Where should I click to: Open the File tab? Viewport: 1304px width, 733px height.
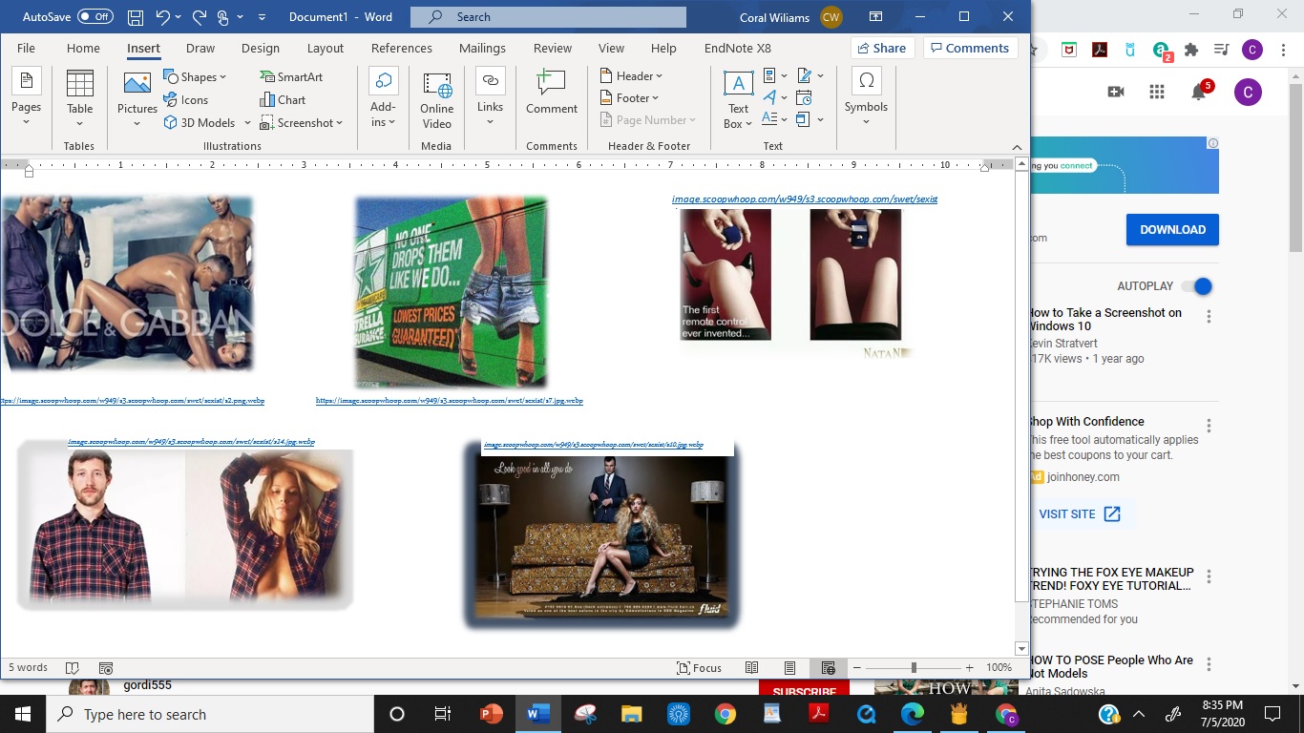click(x=26, y=48)
